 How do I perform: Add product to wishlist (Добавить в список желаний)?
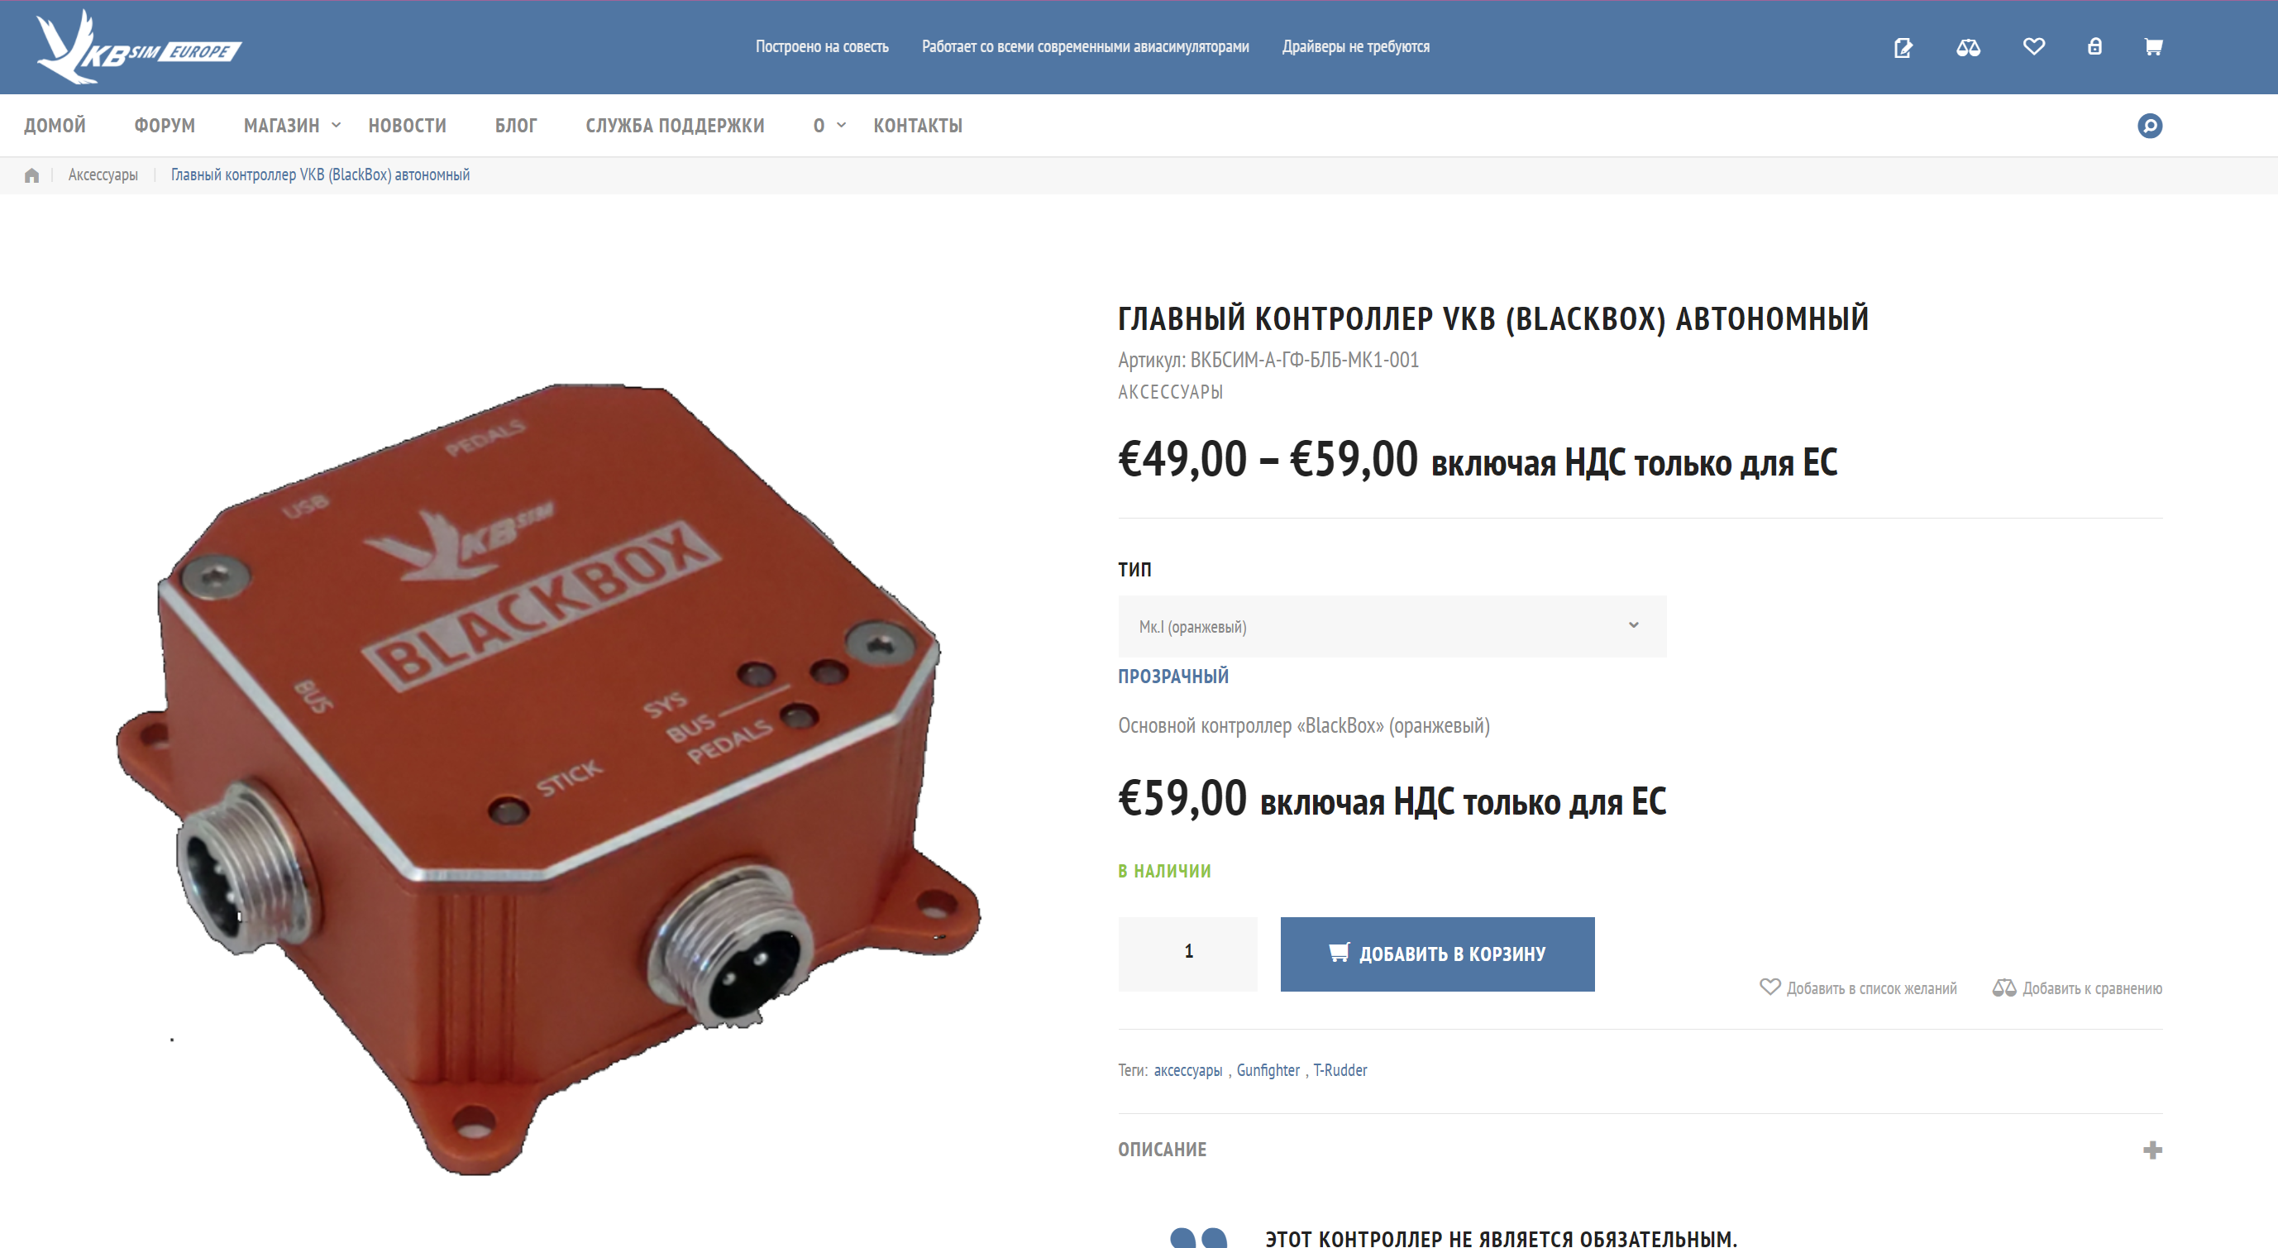click(x=1858, y=988)
